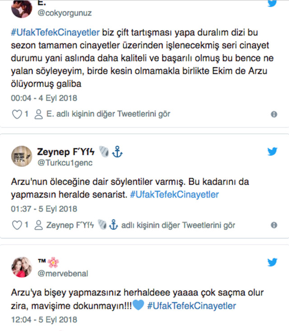Open timestamp 01:37 - 5 Eyl 2018
This screenshot has width=289, height=331.
(x=44, y=209)
